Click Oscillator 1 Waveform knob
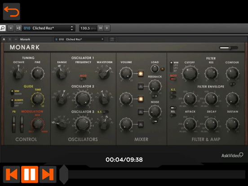Viewport: 248px width, 186px height. 104,73
